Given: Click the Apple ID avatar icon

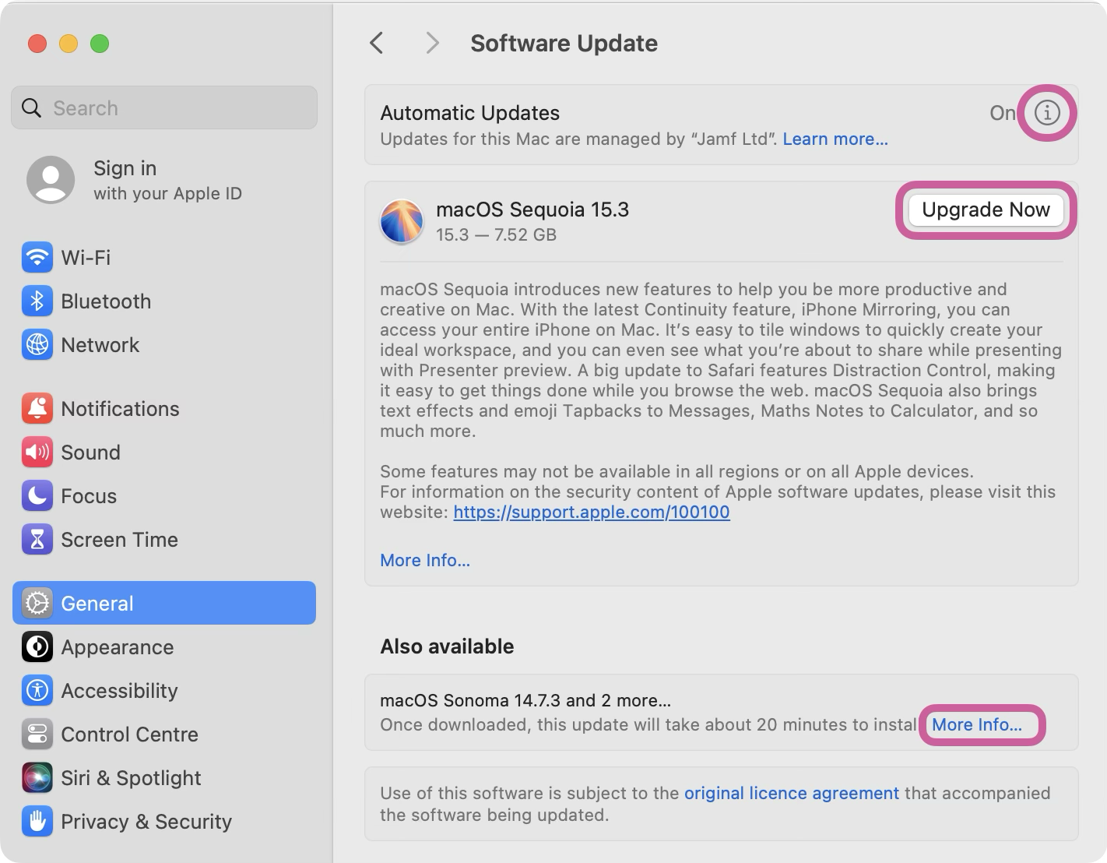Looking at the screenshot, I should click(x=51, y=180).
